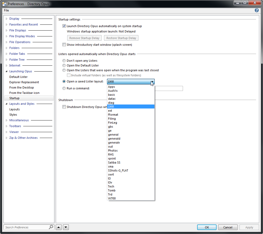Choose Saliba SS from the layout list
The width and height of the screenshot is (263, 234).
pyautogui.click(x=131, y=162)
